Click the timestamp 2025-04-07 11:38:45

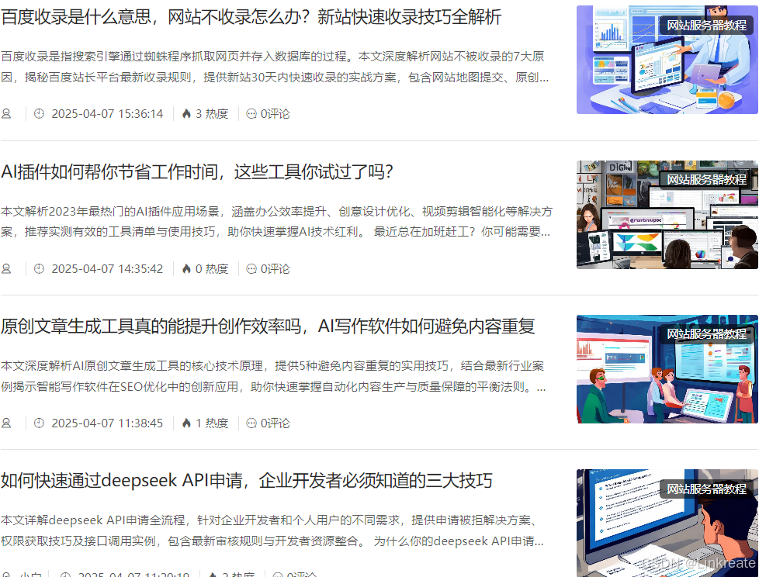point(107,423)
